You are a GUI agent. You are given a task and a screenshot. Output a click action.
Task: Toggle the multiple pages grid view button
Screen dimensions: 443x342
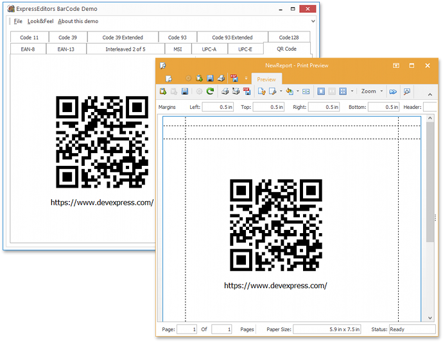(343, 92)
